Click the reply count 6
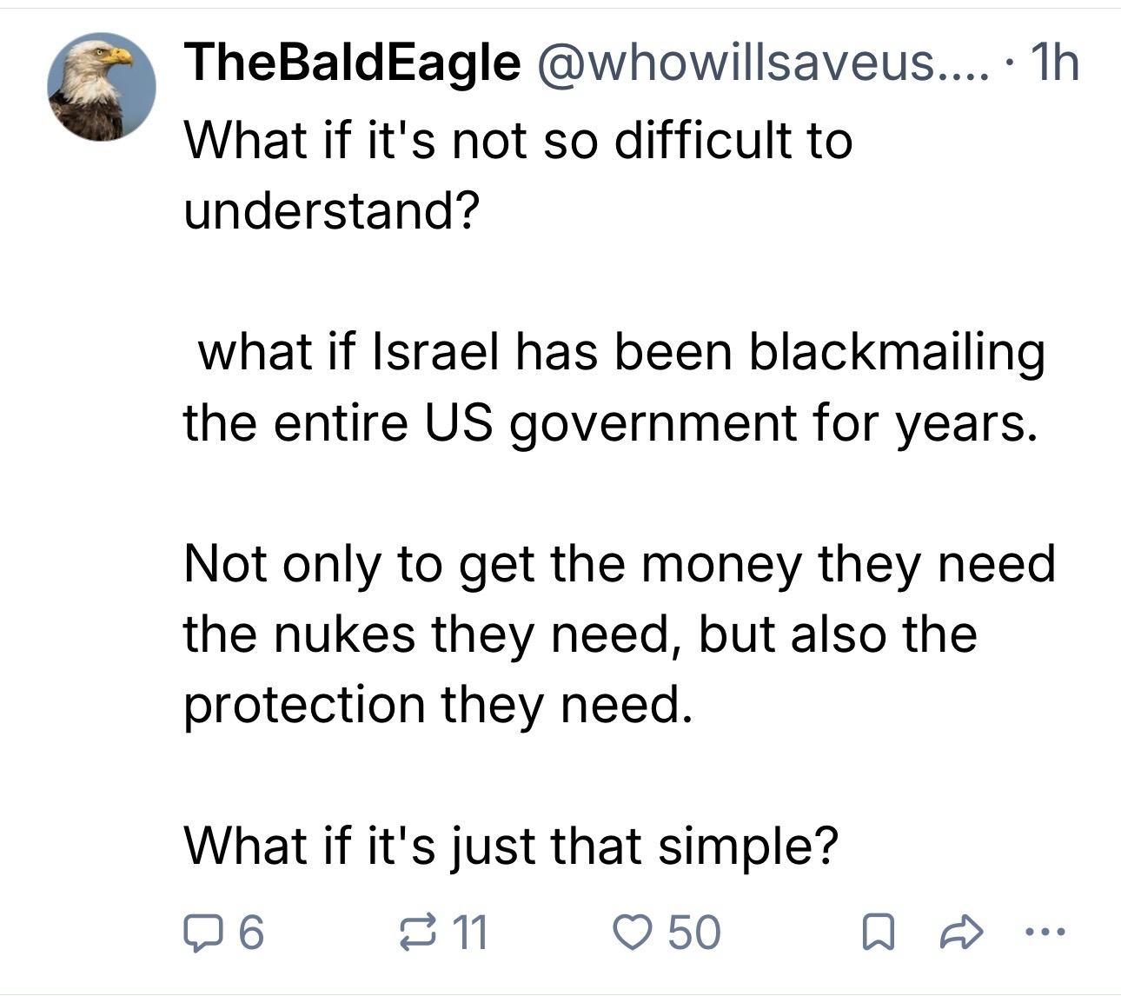This screenshot has height=996, width=1121. pyautogui.click(x=250, y=933)
